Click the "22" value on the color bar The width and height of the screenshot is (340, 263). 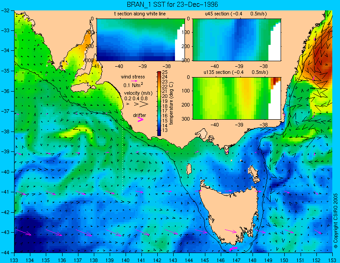165,87
